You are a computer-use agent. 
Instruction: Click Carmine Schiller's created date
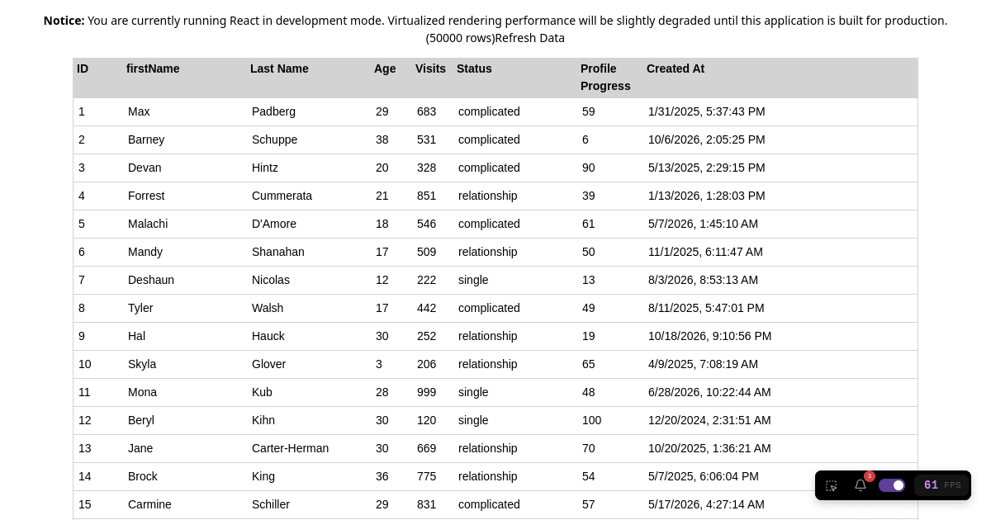[x=706, y=504]
